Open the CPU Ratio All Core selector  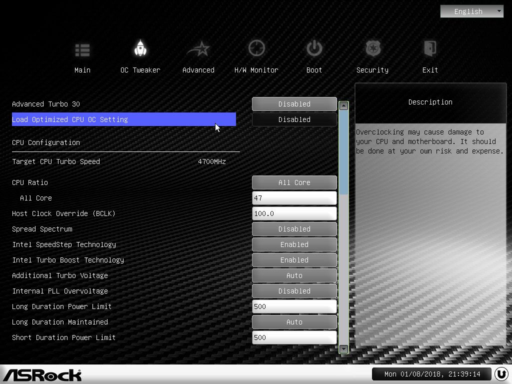[x=294, y=182]
